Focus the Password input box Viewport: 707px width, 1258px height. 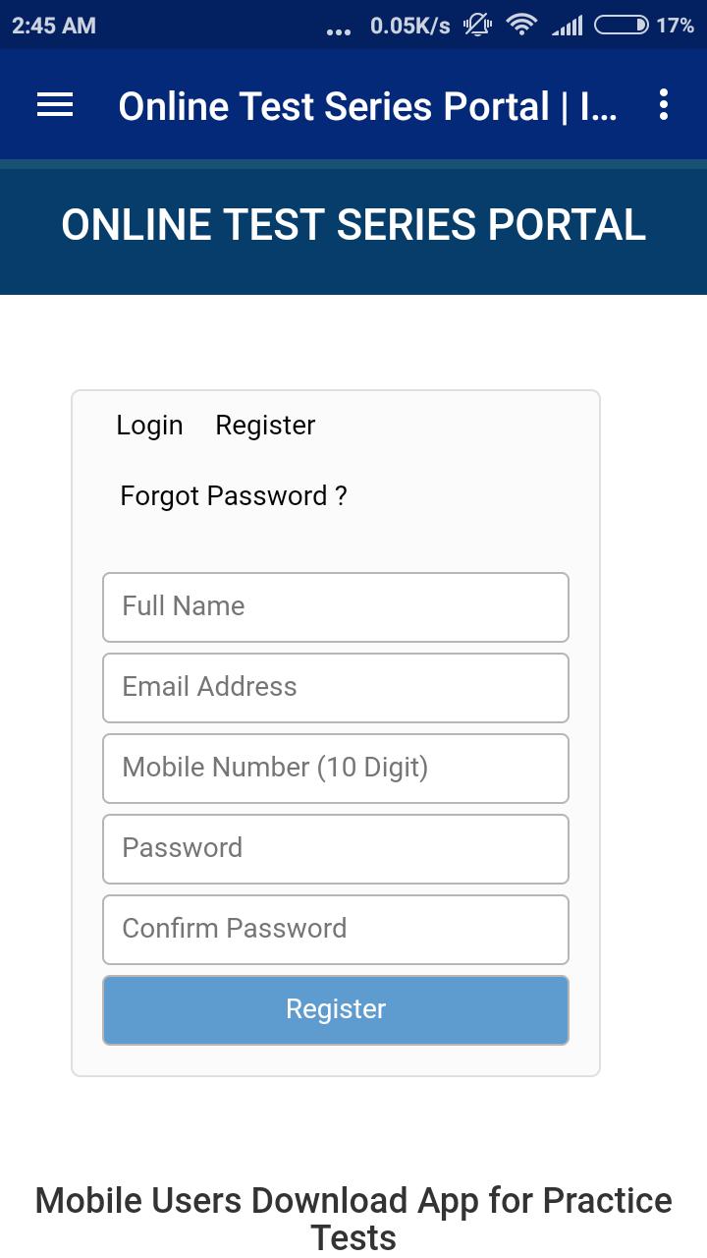336,849
